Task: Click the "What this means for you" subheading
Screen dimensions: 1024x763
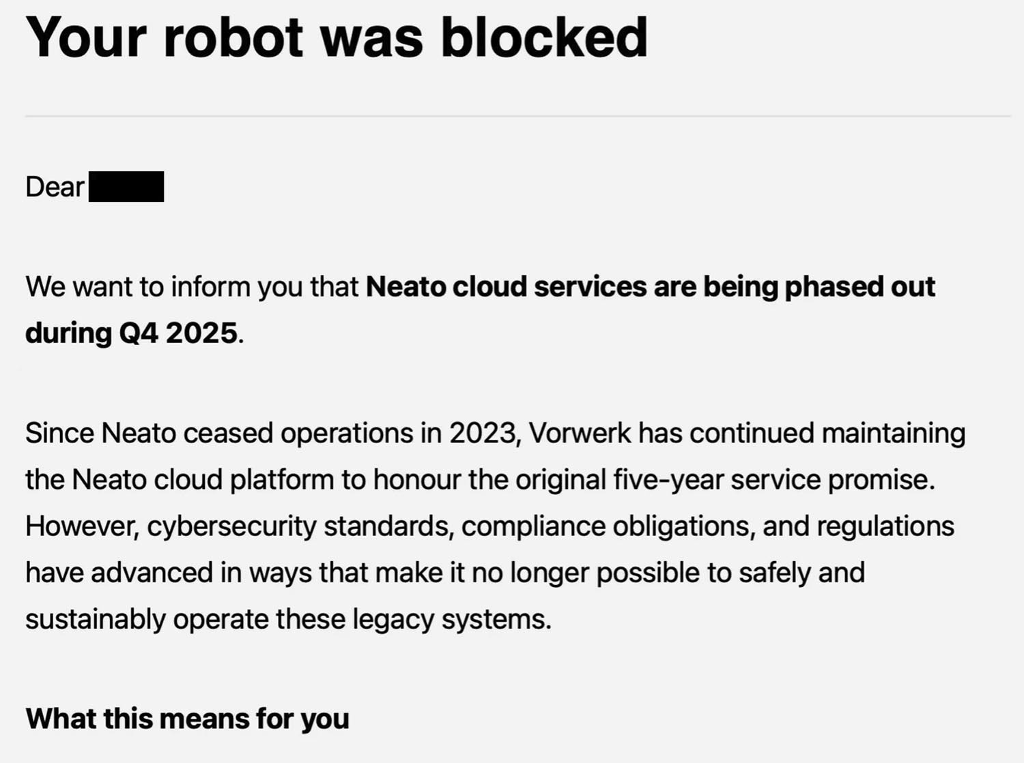Action: click(187, 719)
